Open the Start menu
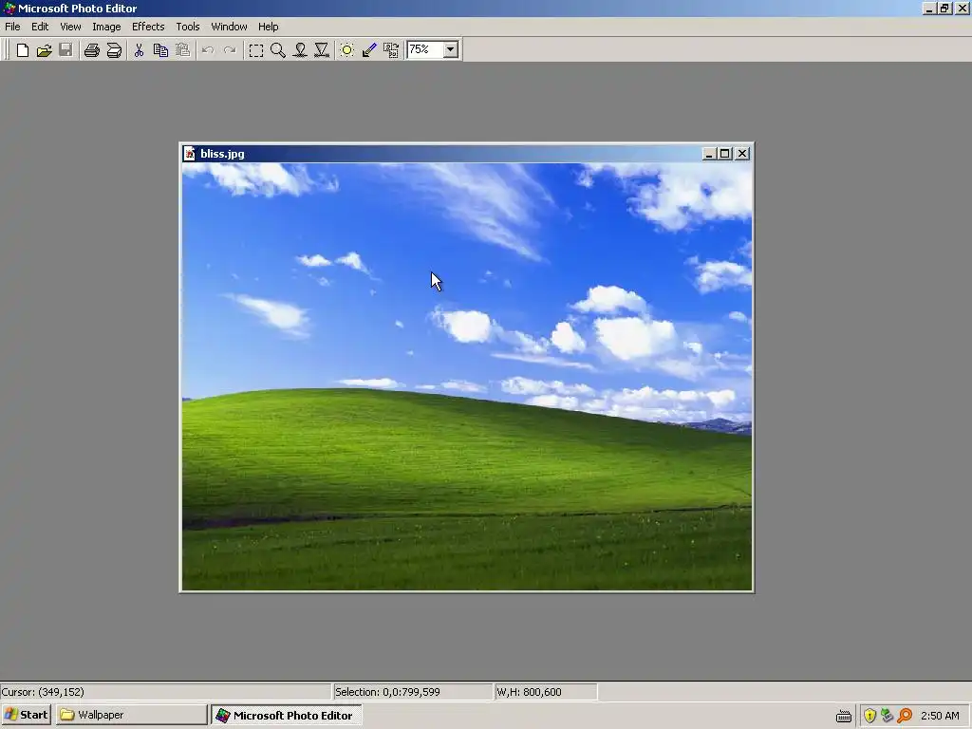This screenshot has height=729, width=972. (x=26, y=715)
